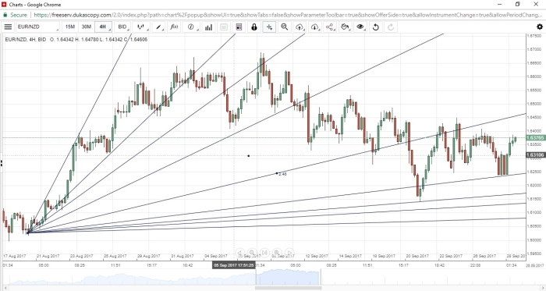Switch to the 15M timeframe
Viewport: 546px width, 291px height.
click(x=70, y=27)
